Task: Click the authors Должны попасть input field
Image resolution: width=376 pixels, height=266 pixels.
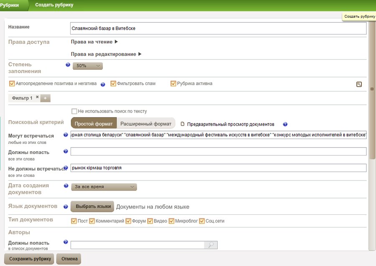Action: pyautogui.click(x=137, y=245)
